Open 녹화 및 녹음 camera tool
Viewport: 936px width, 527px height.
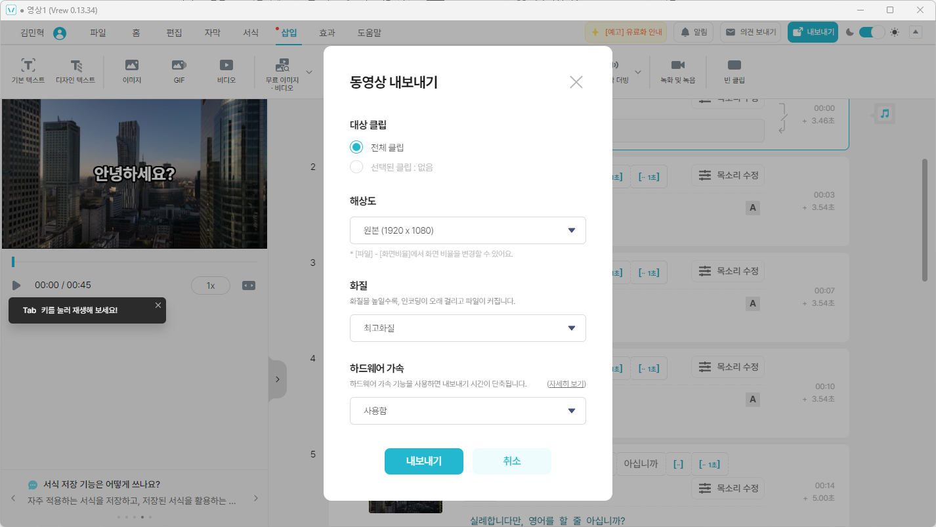677,71
